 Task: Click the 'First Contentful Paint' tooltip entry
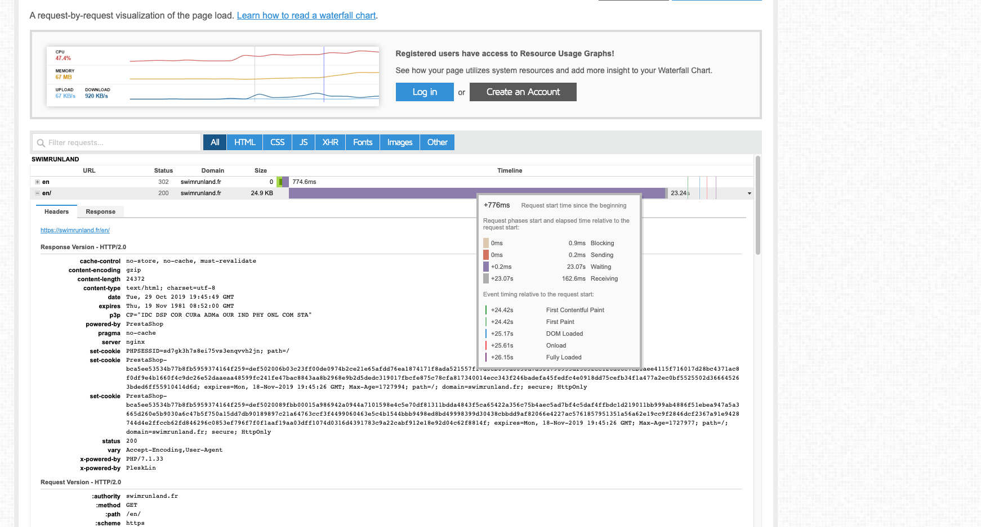[575, 310]
